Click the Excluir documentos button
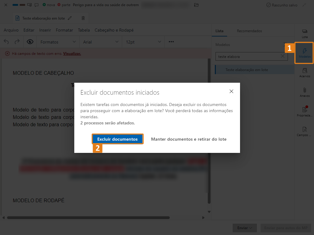 pyautogui.click(x=117, y=139)
